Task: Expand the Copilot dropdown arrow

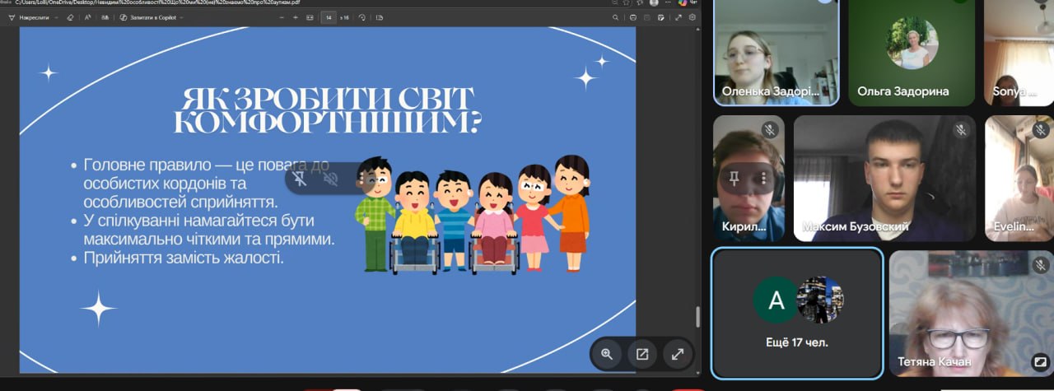Action: click(x=181, y=16)
